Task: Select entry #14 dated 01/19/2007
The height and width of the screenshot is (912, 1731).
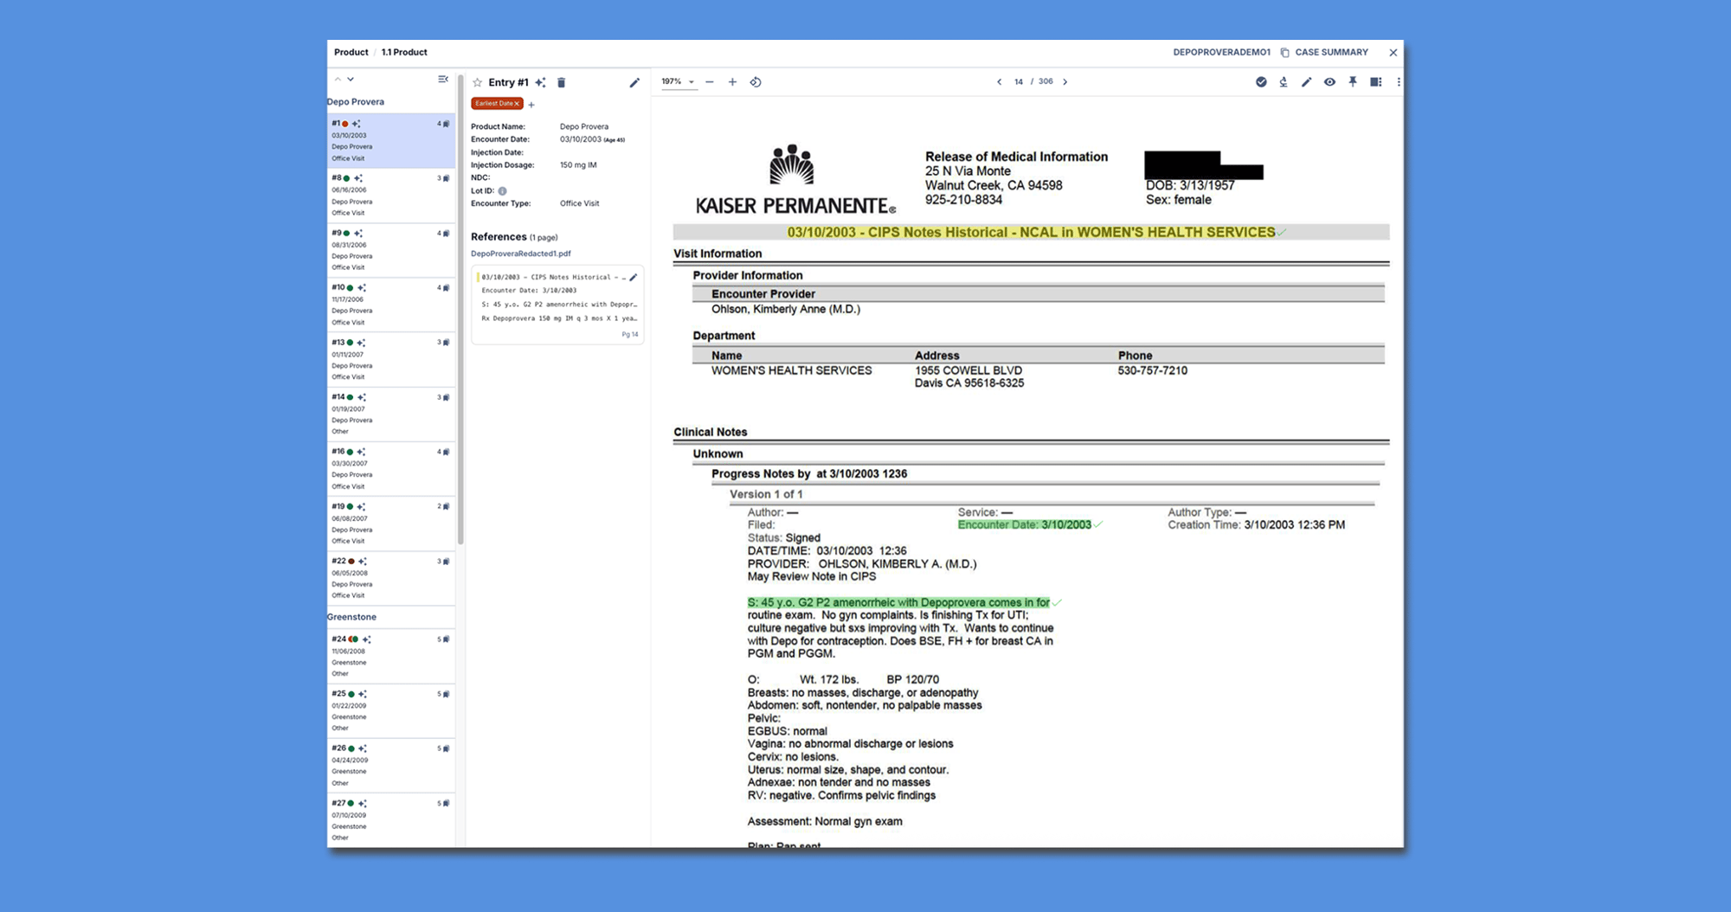Action: 391,414
